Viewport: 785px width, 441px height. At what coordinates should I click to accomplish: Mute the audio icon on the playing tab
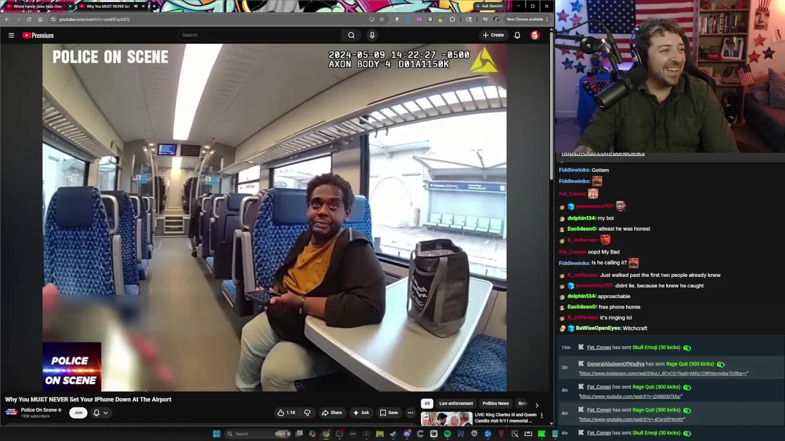(x=136, y=6)
